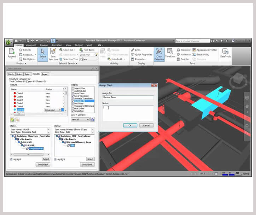Launch the Batch Utility tool
The image size is (256, 215).
[x=200, y=54]
